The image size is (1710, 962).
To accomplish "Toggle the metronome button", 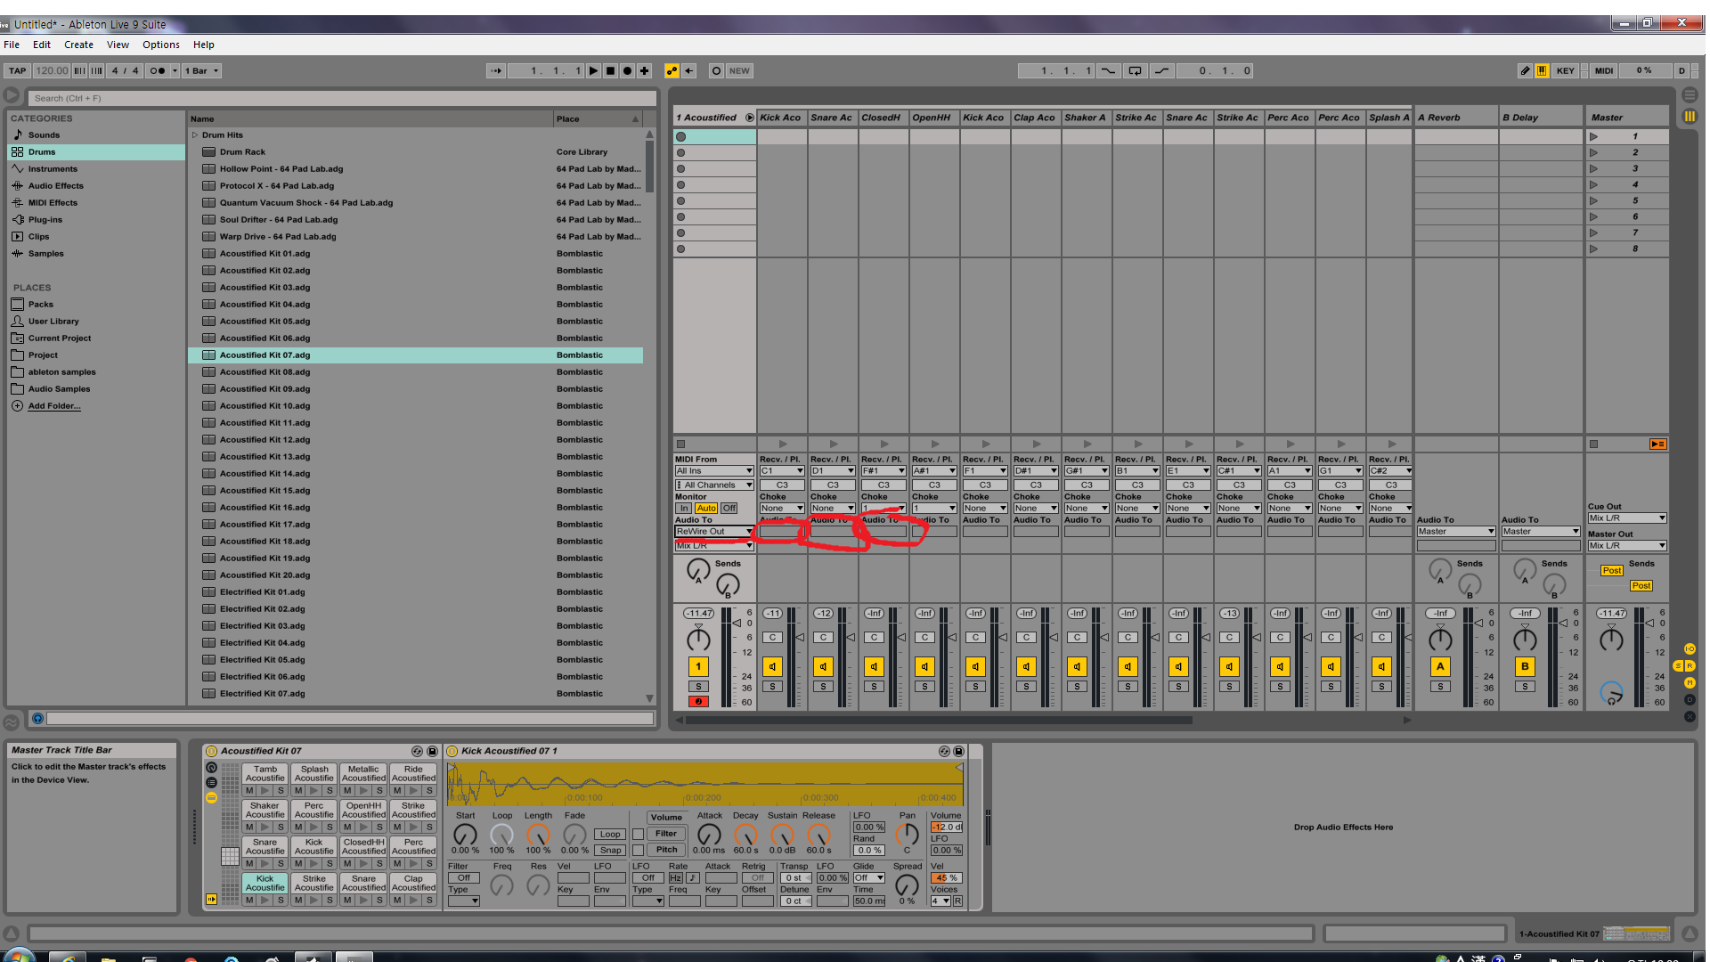I will pyautogui.click(x=158, y=70).
